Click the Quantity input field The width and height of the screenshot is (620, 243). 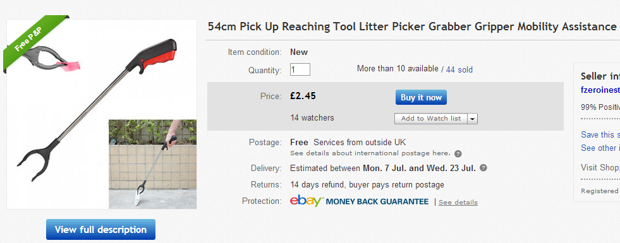tap(300, 69)
